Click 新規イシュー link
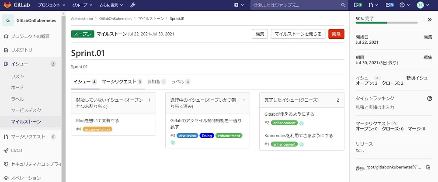 (419, 78)
